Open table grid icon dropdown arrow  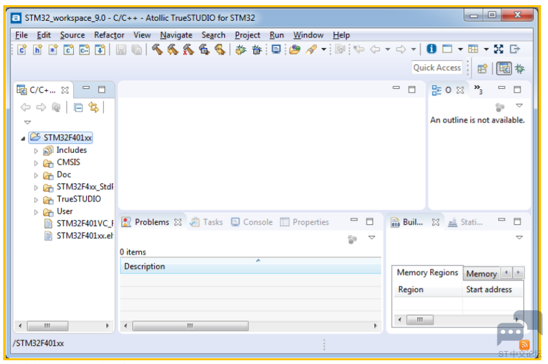486,50
